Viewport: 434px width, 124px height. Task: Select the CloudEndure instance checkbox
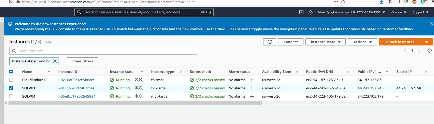[x=11, y=80]
